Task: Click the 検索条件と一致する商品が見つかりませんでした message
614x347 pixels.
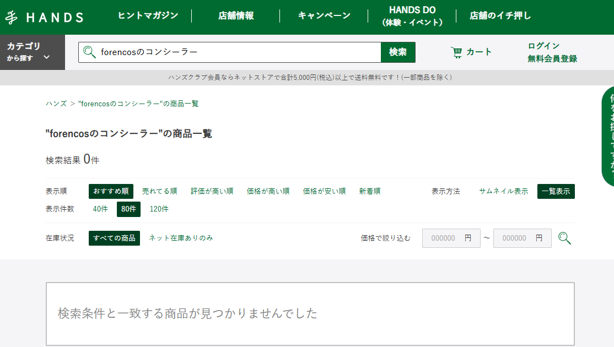Action: pyautogui.click(x=187, y=313)
